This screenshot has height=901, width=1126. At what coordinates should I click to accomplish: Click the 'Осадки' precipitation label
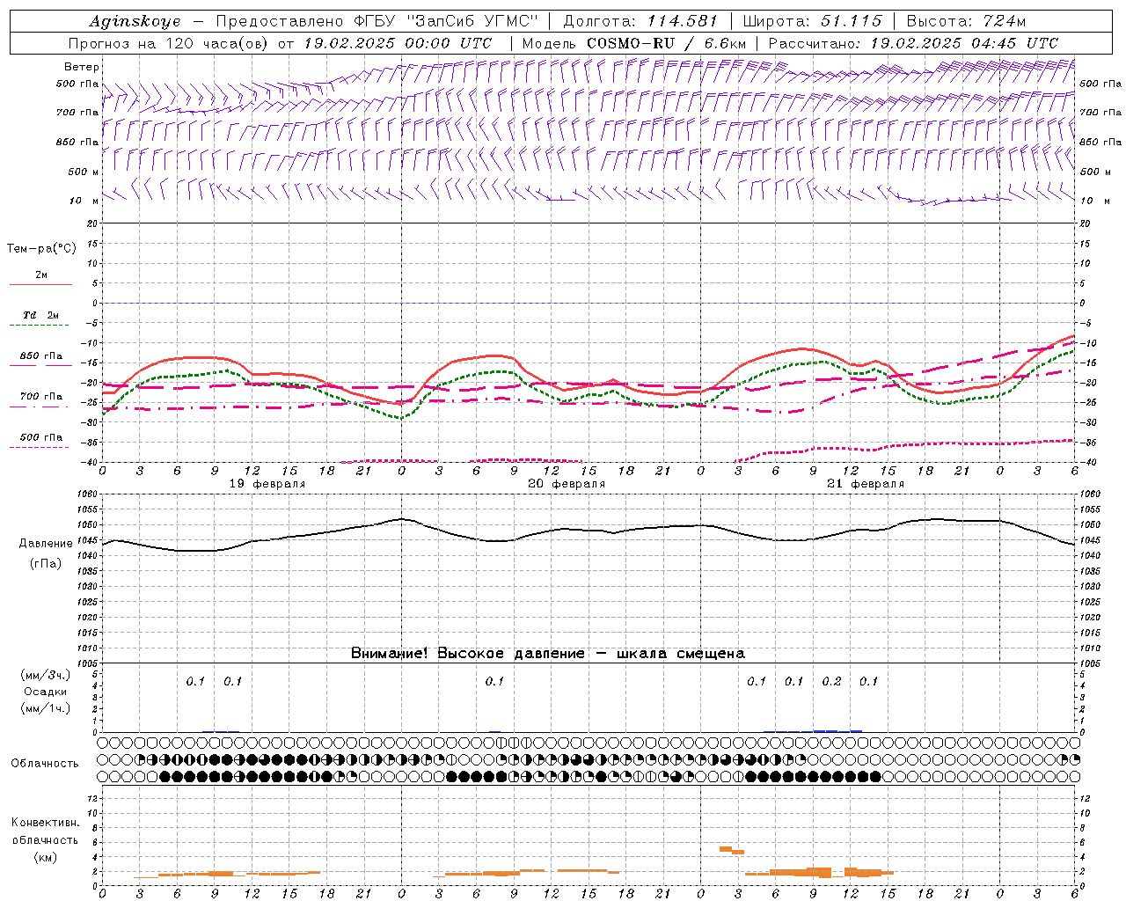[45, 692]
